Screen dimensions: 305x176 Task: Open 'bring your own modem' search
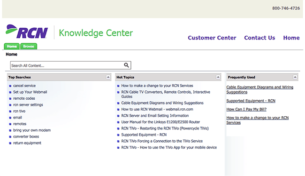coord(32,130)
